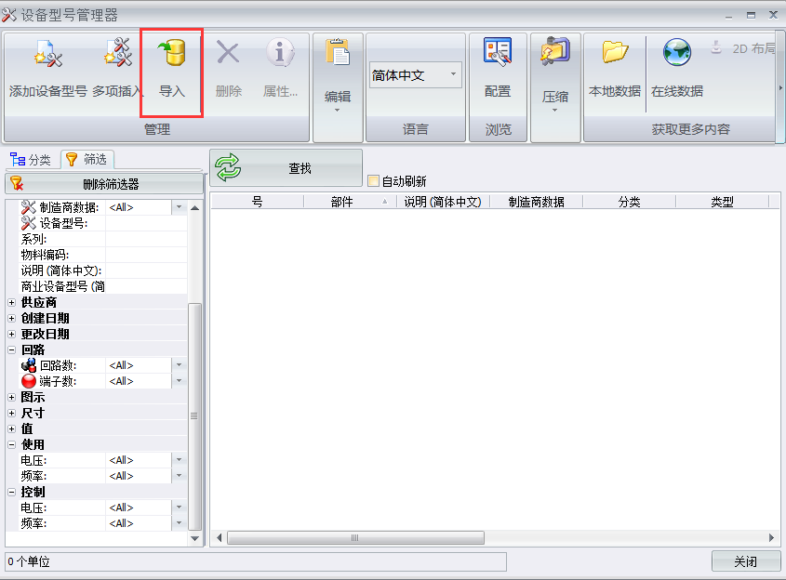Viewport: 786px width, 580px height.
Task: Click the filter panel vertical scrollbar thumb
Action: (x=194, y=415)
